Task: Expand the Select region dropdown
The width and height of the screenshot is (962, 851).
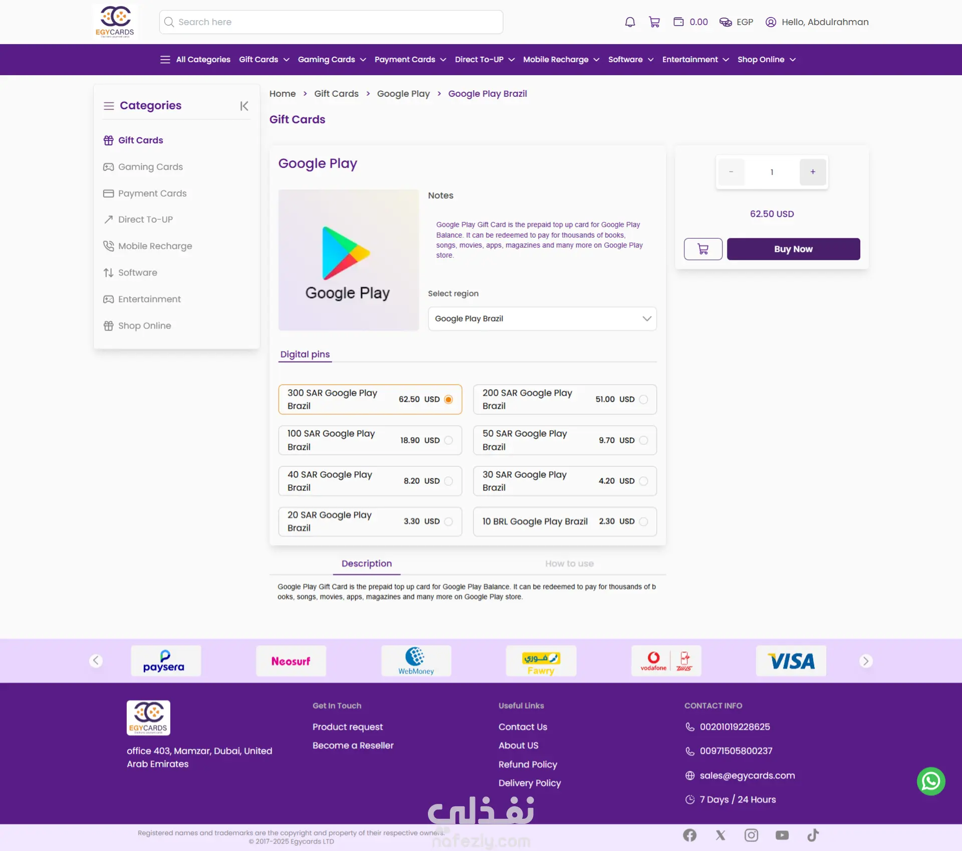Action: point(542,319)
